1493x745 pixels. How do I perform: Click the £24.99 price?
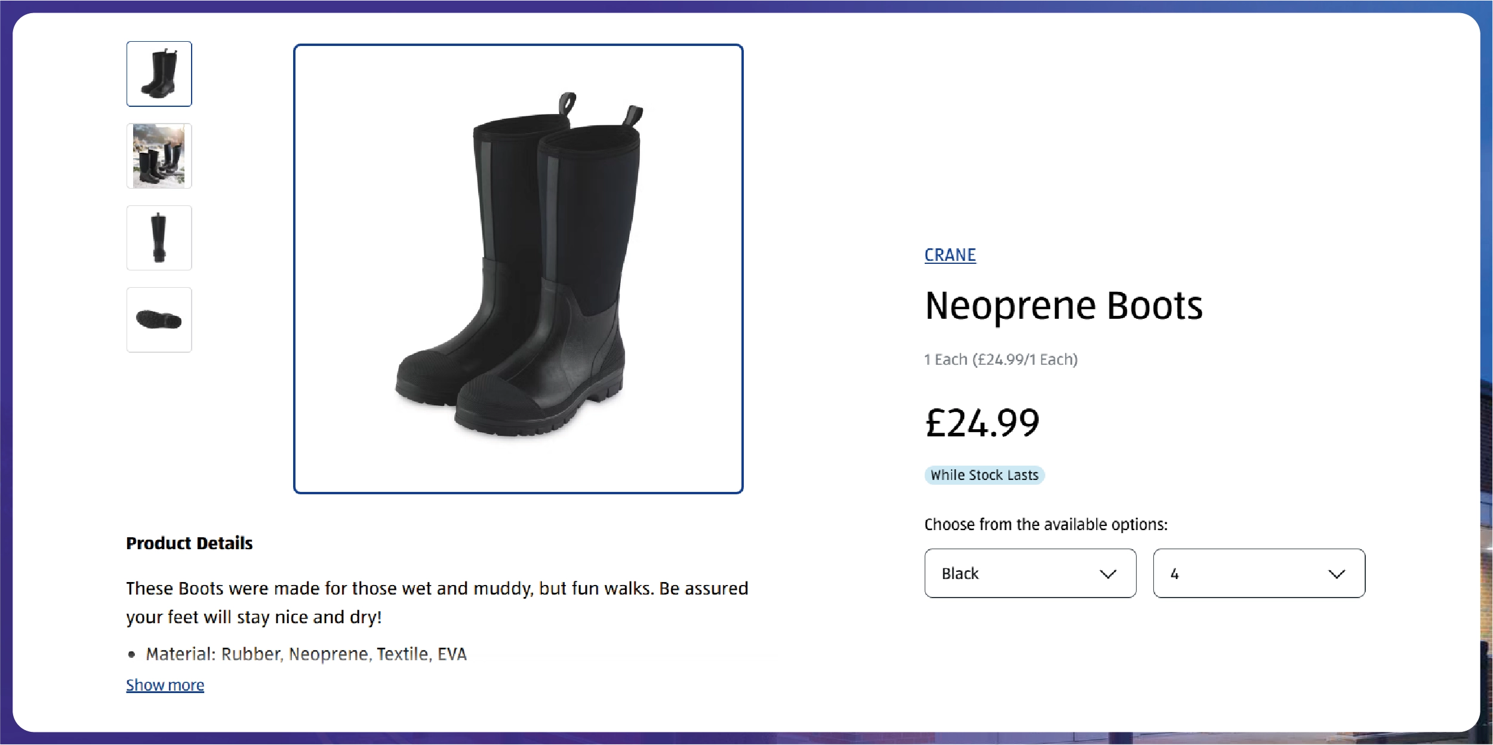tap(982, 423)
